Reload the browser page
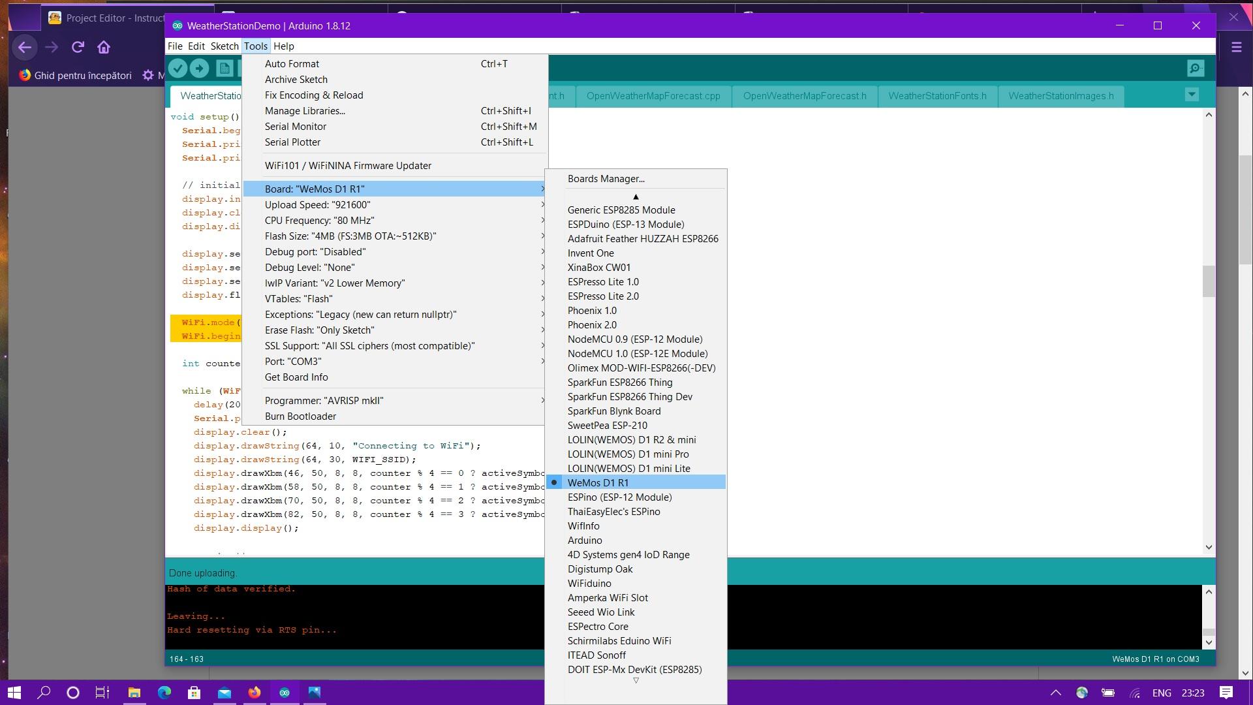The width and height of the screenshot is (1253, 705). point(78,47)
